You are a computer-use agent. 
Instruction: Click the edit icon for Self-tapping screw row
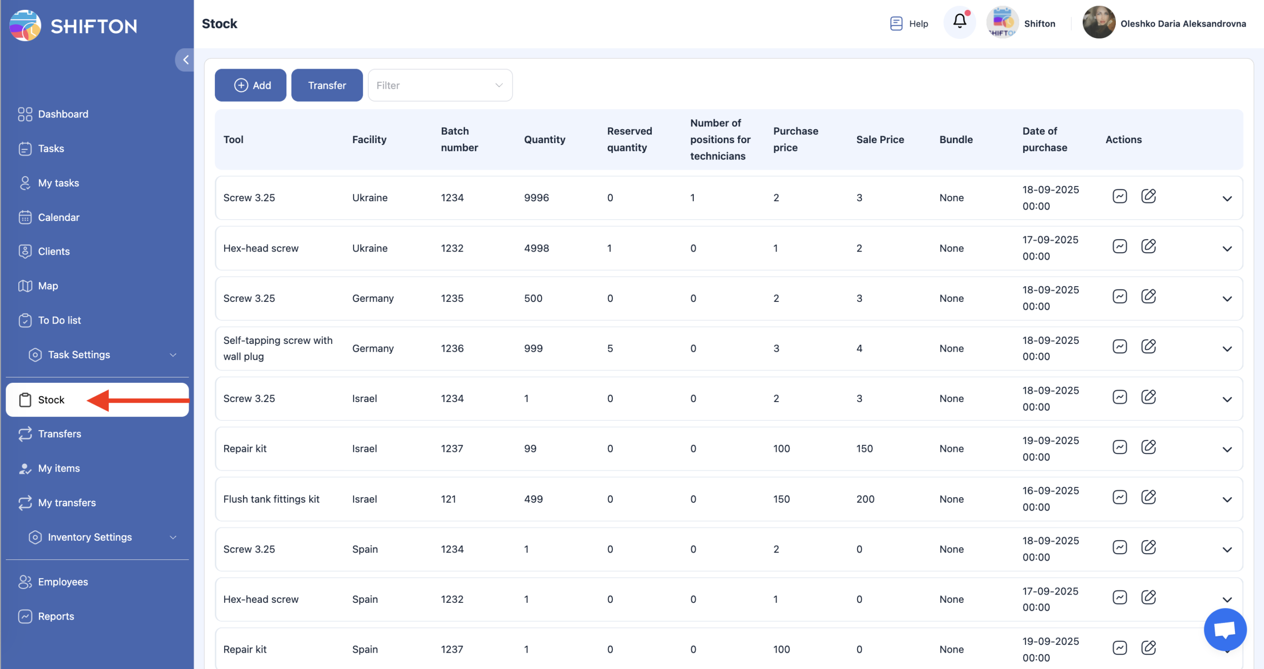tap(1148, 347)
